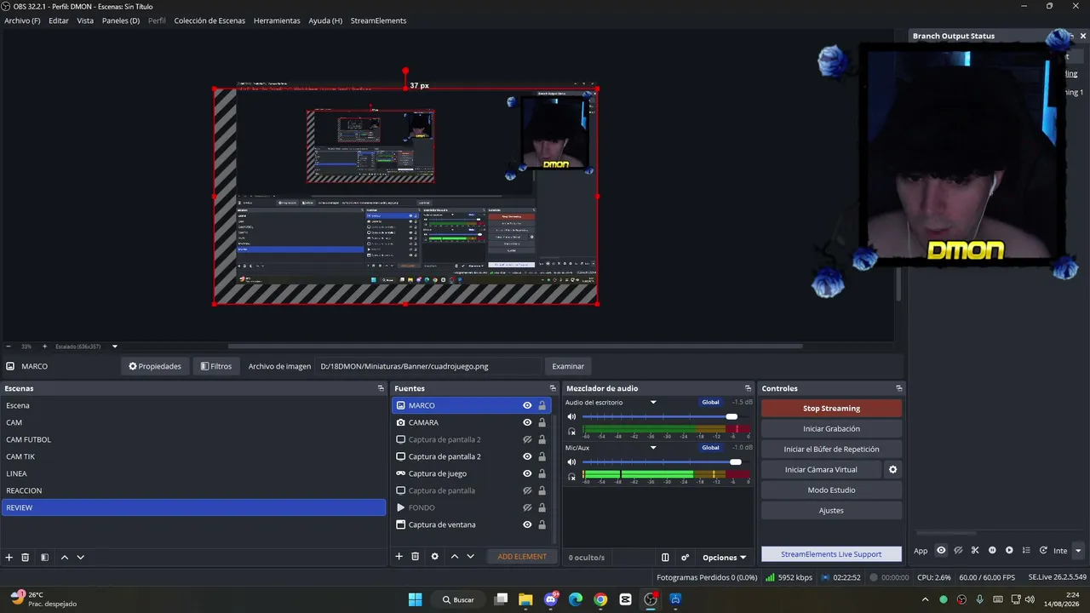The width and height of the screenshot is (1090, 613).
Task: Expand the Branch Output toolbar overflow arrow
Action: coord(1078,550)
